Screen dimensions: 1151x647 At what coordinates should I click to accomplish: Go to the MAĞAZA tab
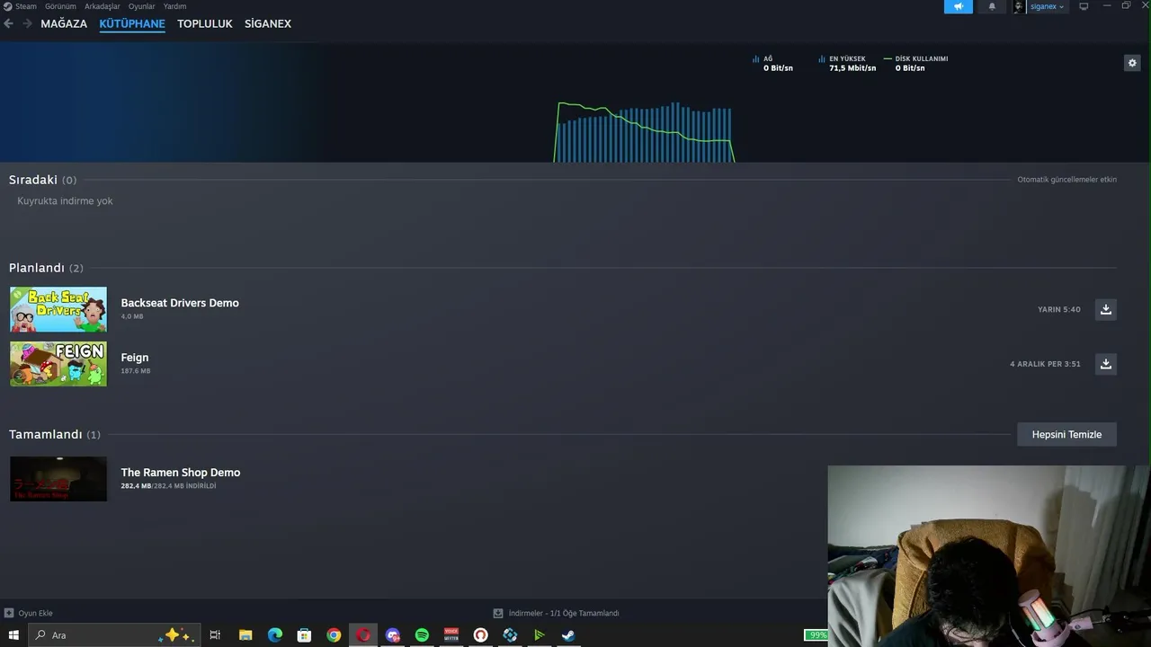click(64, 23)
